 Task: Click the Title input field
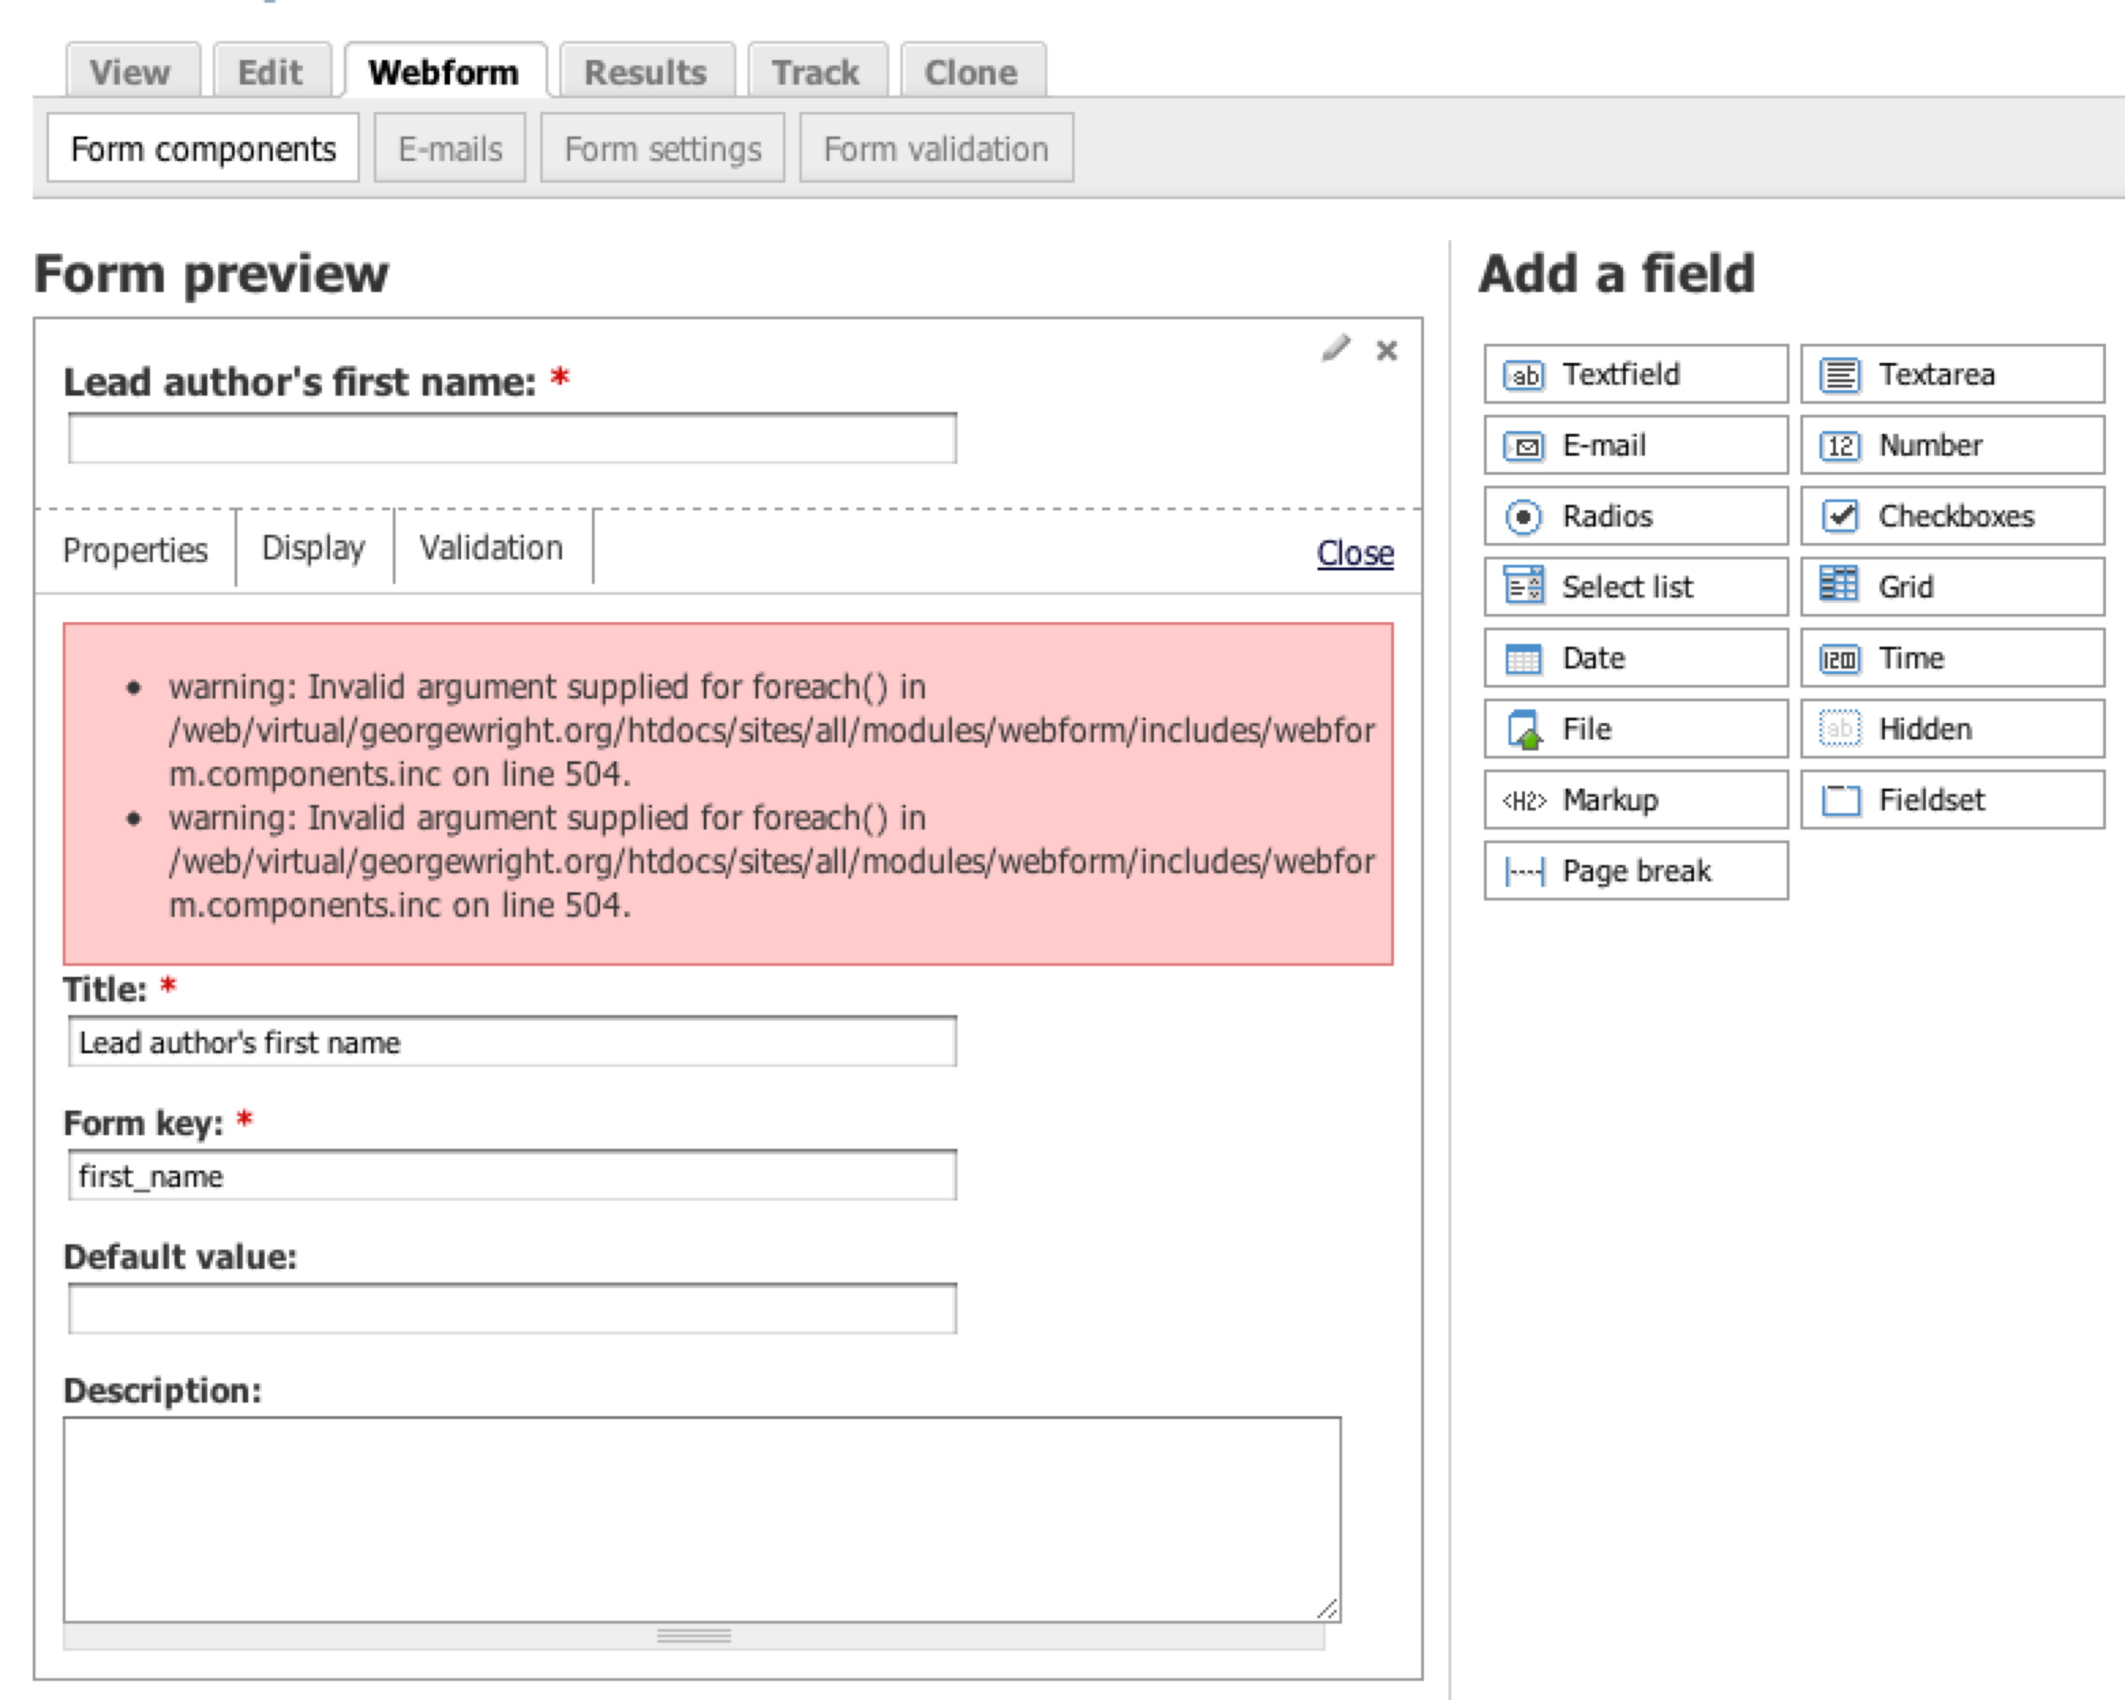[x=513, y=1042]
